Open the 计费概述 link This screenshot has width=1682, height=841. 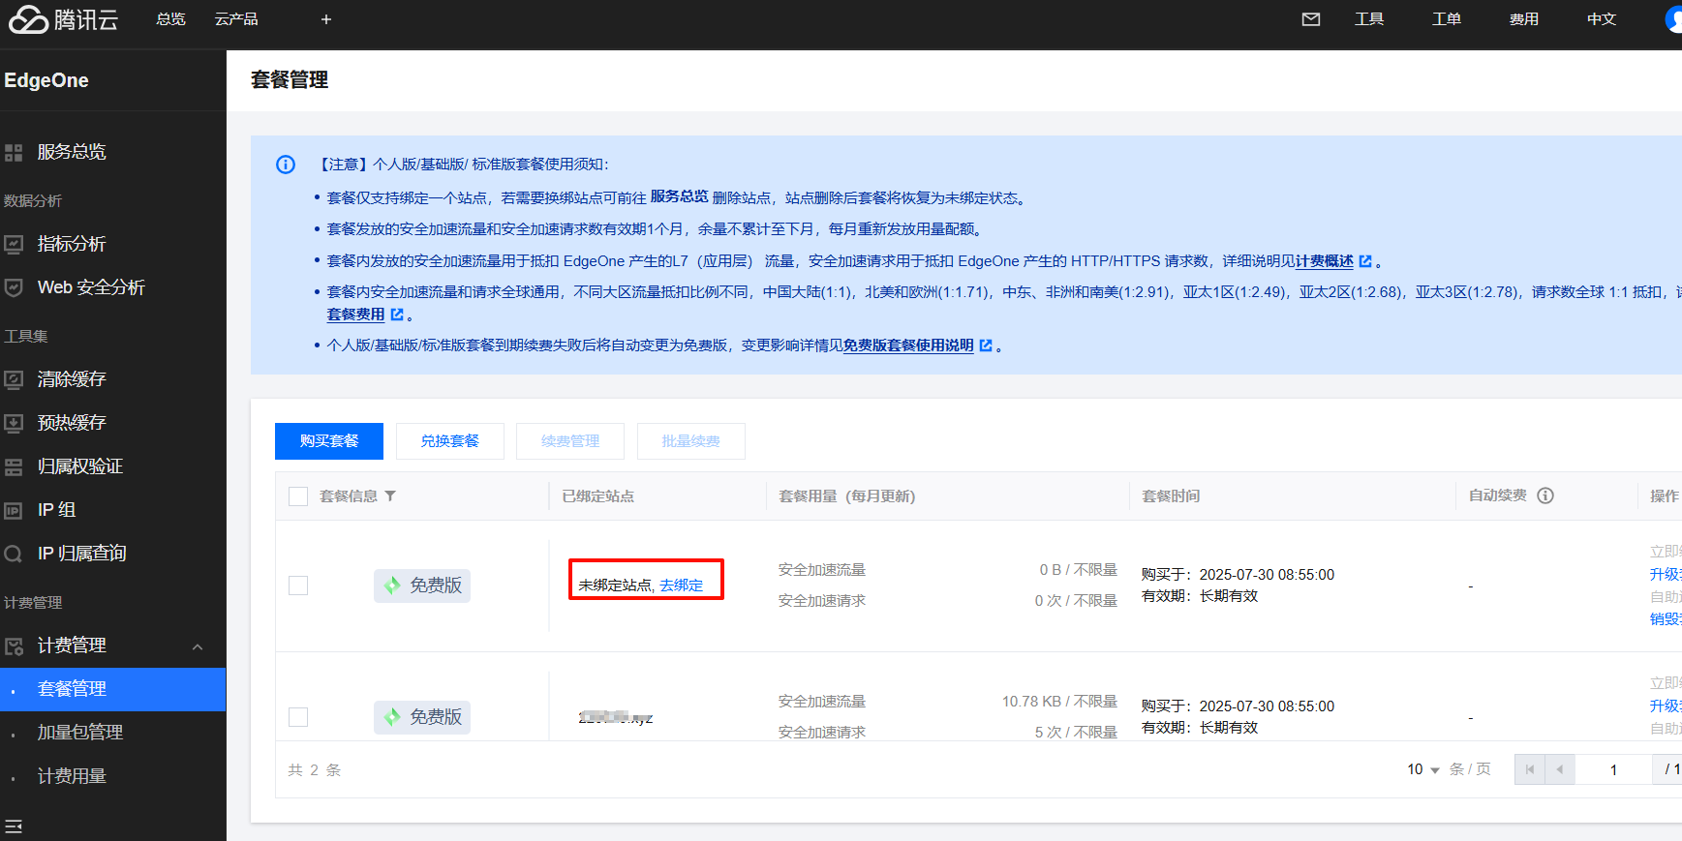click(1324, 261)
